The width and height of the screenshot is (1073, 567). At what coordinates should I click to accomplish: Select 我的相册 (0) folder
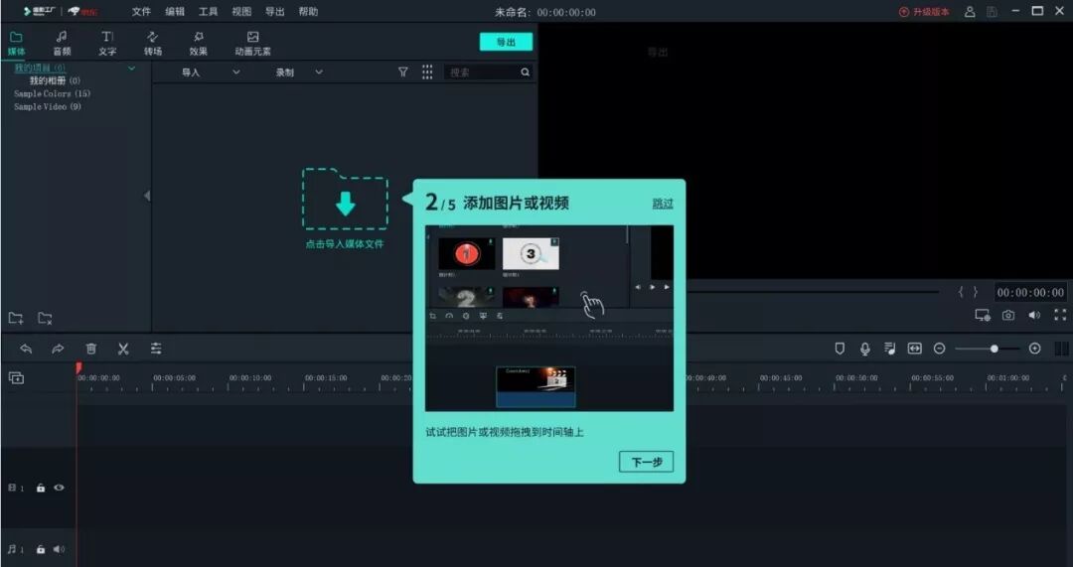[55, 80]
